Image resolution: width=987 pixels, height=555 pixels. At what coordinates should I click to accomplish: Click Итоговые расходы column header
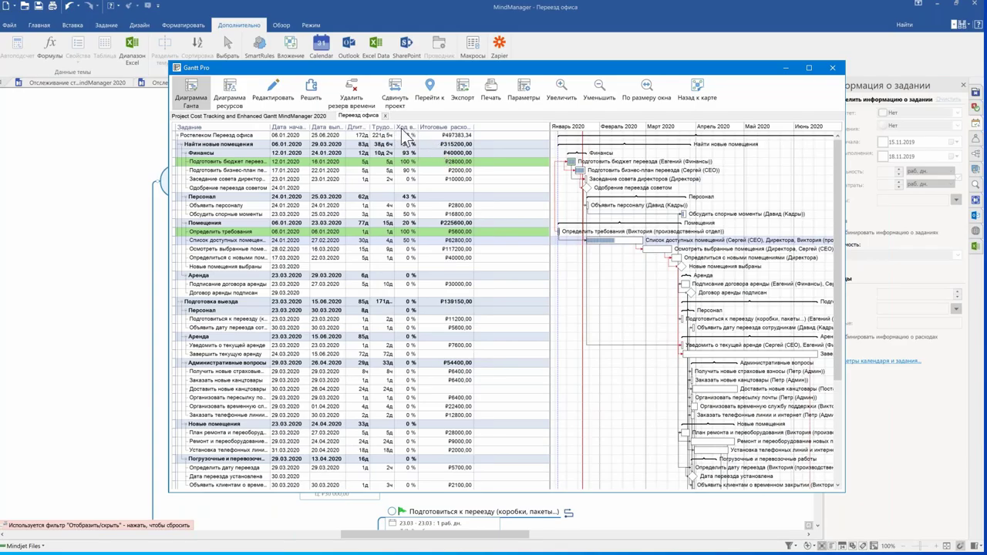pyautogui.click(x=445, y=126)
